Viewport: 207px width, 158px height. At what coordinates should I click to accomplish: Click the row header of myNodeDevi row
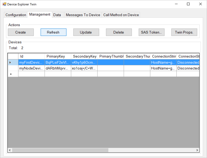13,68
